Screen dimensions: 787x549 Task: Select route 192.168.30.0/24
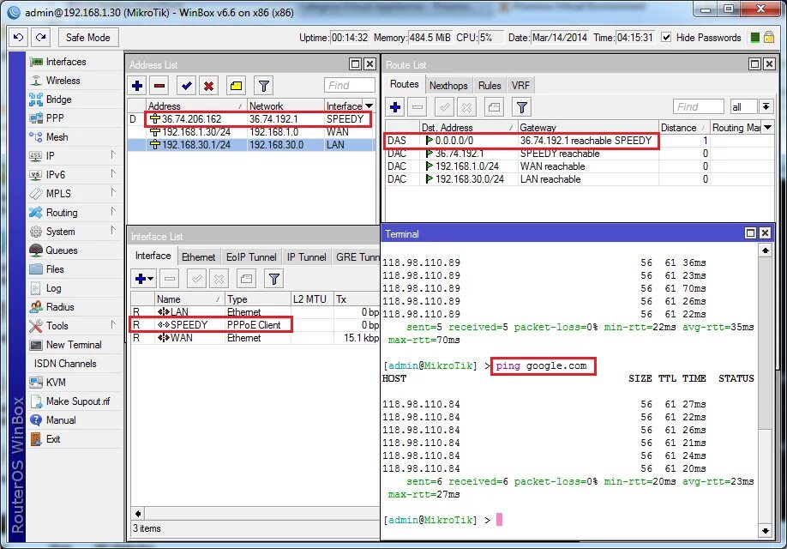click(x=580, y=179)
